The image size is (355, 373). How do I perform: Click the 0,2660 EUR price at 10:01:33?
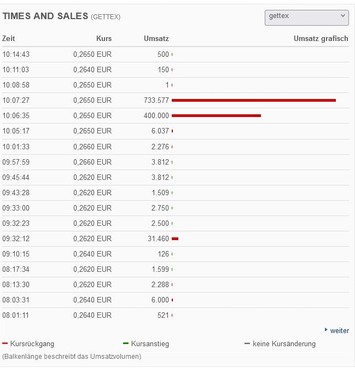click(x=92, y=146)
